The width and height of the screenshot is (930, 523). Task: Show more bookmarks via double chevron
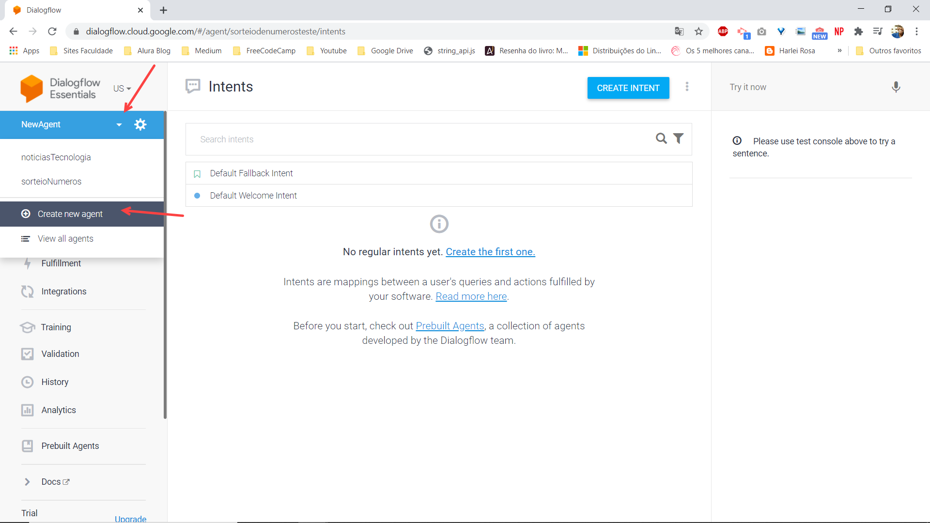[839, 50]
